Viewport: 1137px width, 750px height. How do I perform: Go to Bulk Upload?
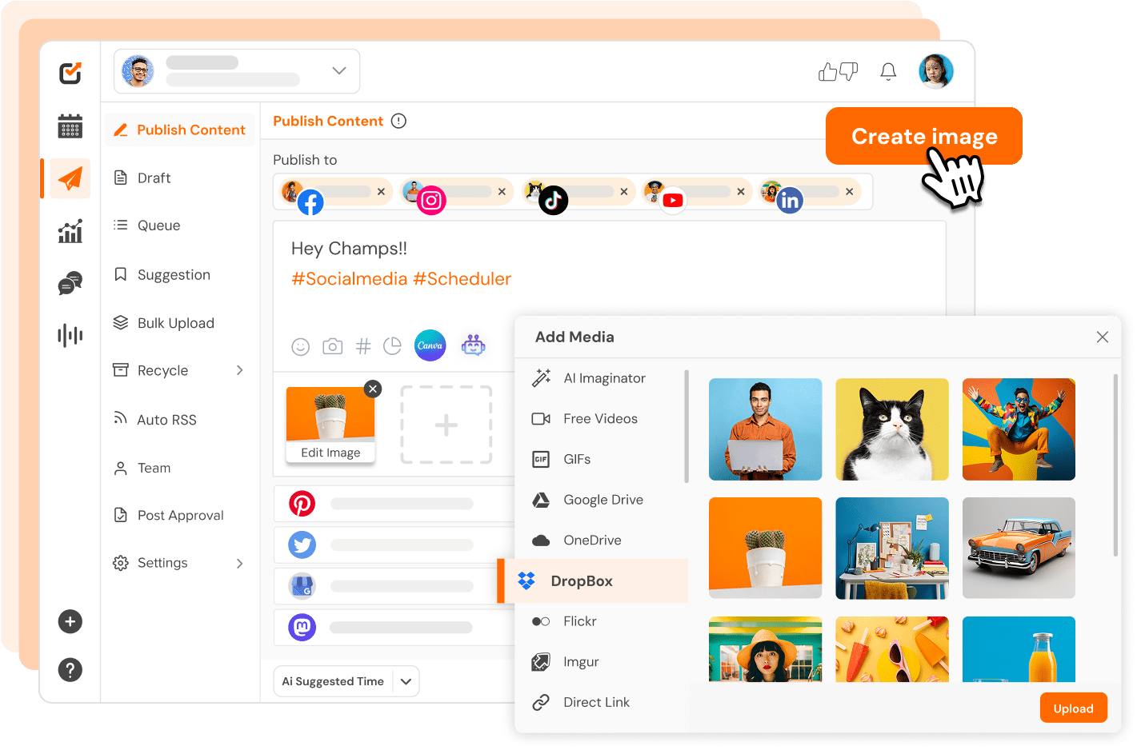coord(176,323)
